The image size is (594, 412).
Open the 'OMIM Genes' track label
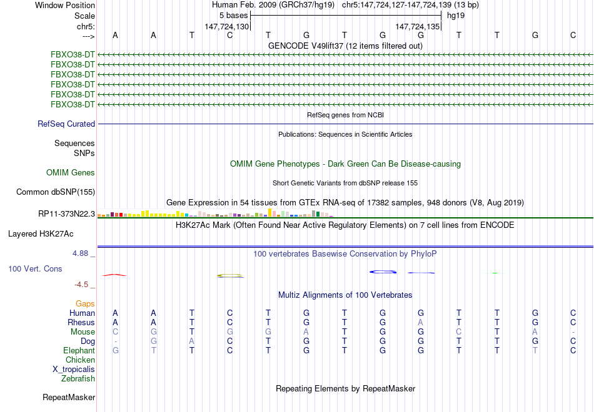point(71,172)
